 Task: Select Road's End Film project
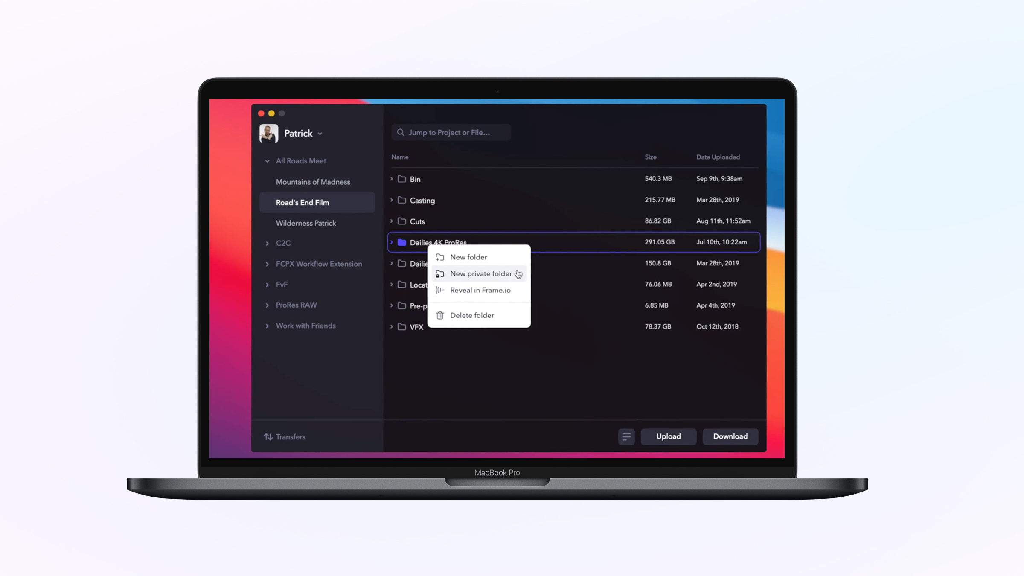303,203
